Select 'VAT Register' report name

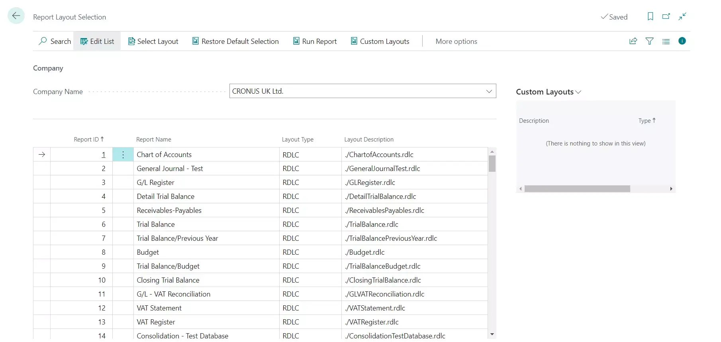click(206, 322)
